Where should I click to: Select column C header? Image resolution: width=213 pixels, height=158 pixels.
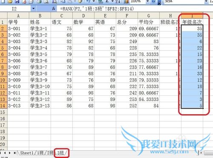(62, 16)
